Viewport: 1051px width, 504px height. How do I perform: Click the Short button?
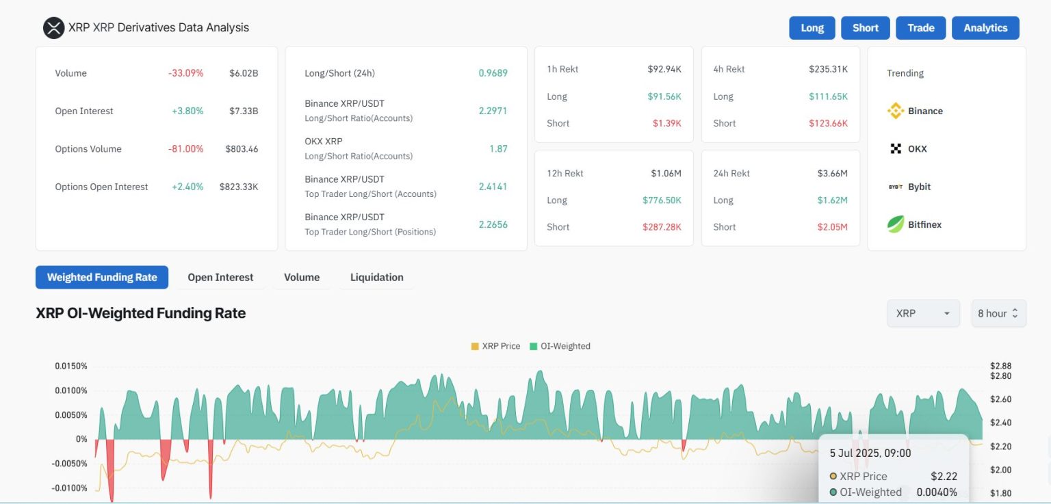pos(866,28)
